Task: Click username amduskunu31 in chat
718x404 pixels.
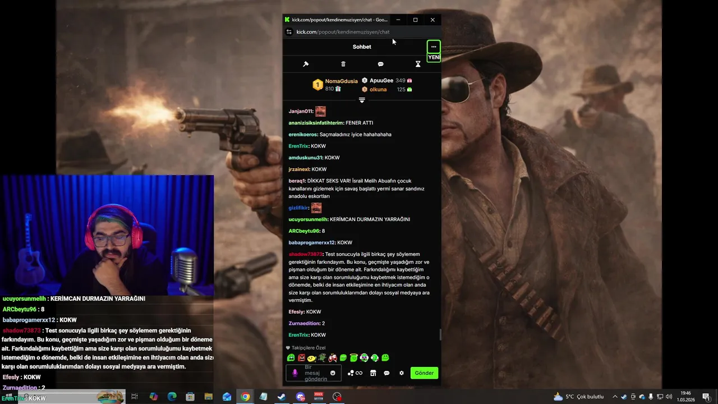Action: [x=306, y=158]
